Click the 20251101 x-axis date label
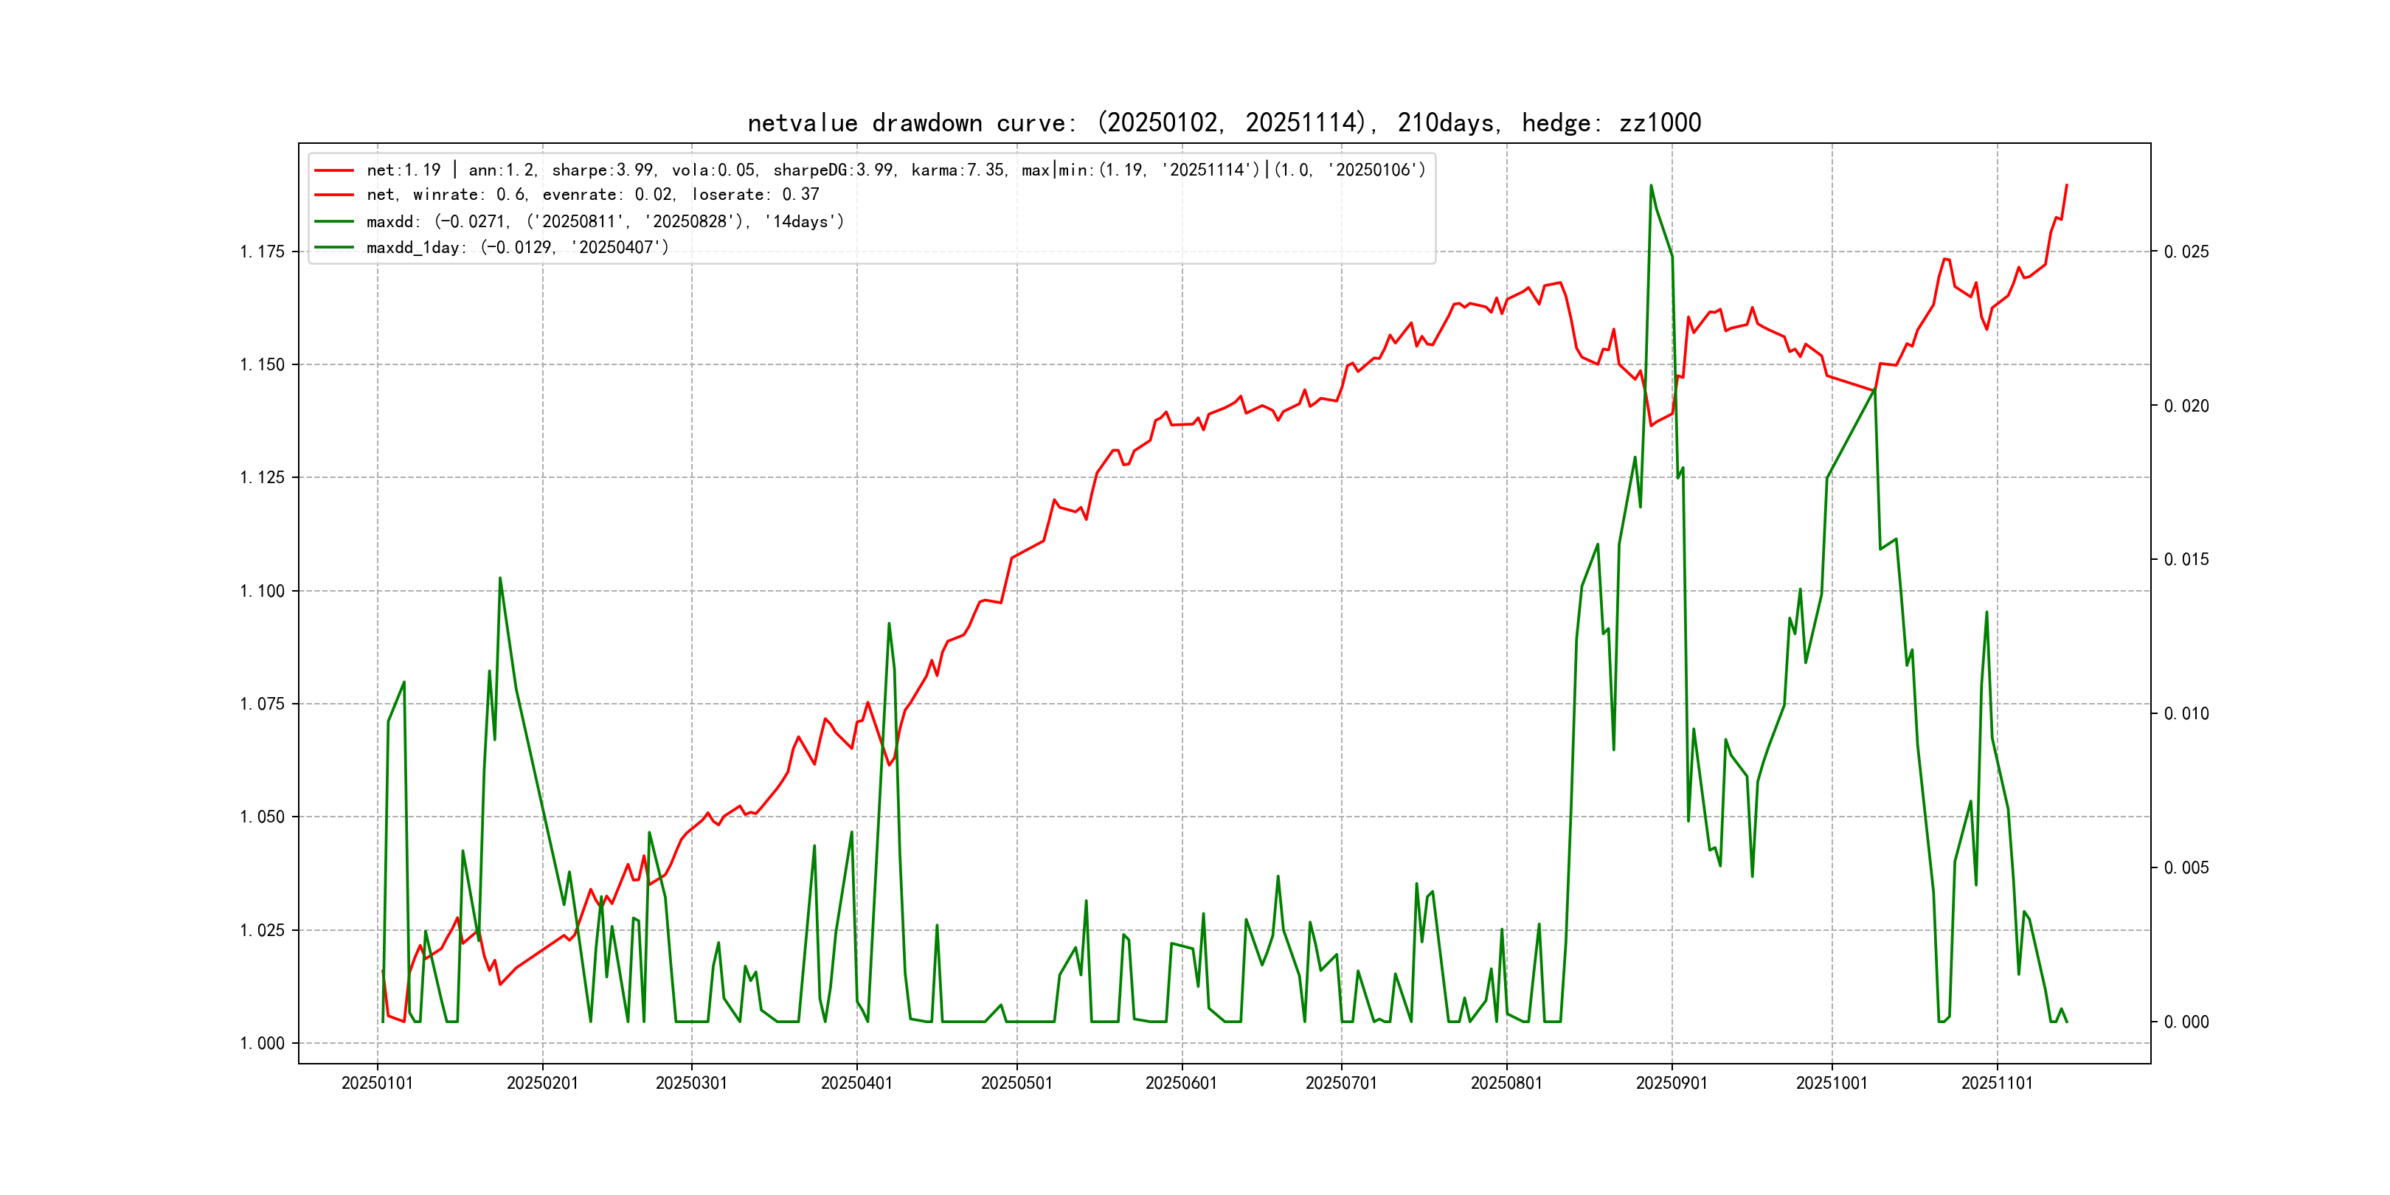Viewport: 2390px width, 1195px height. point(1997,1083)
